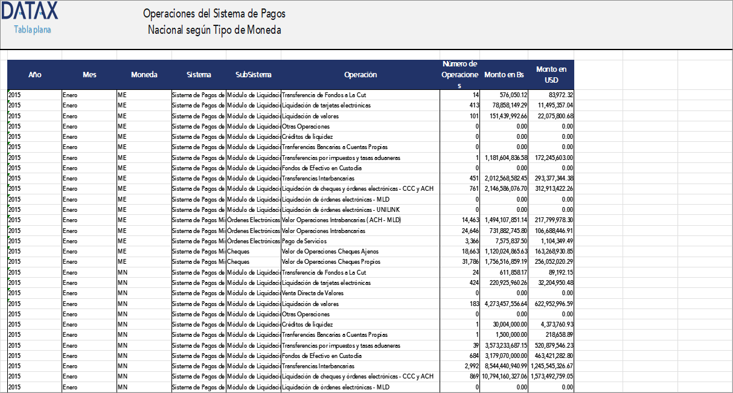Sort by the Mes column header
Screen dimensions: 733x393
(x=89, y=74)
